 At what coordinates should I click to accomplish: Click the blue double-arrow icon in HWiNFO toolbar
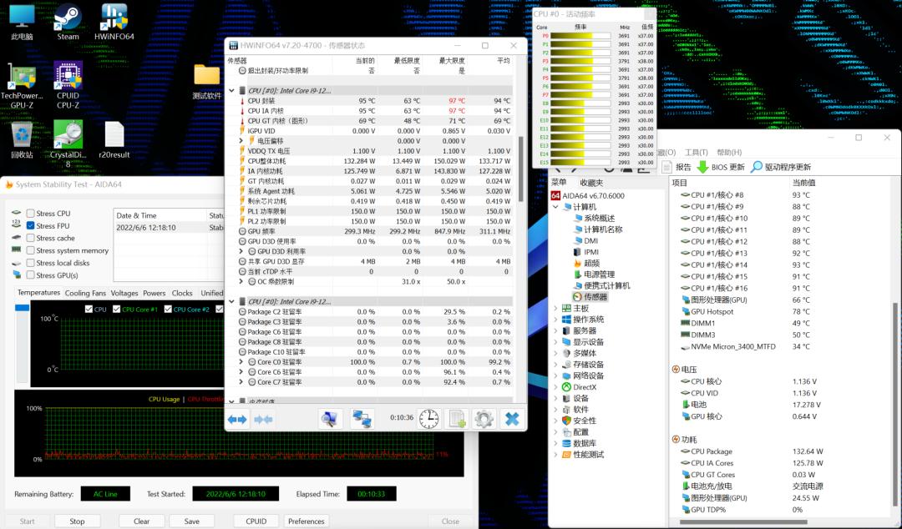pyautogui.click(x=237, y=419)
